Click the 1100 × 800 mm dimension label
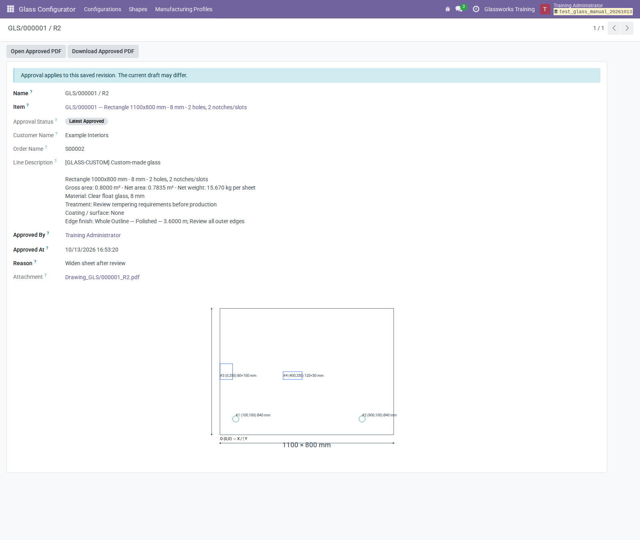 coord(306,445)
